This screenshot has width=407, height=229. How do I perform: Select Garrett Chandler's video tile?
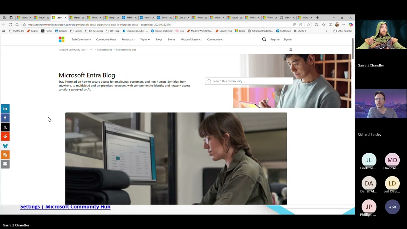click(x=381, y=35)
